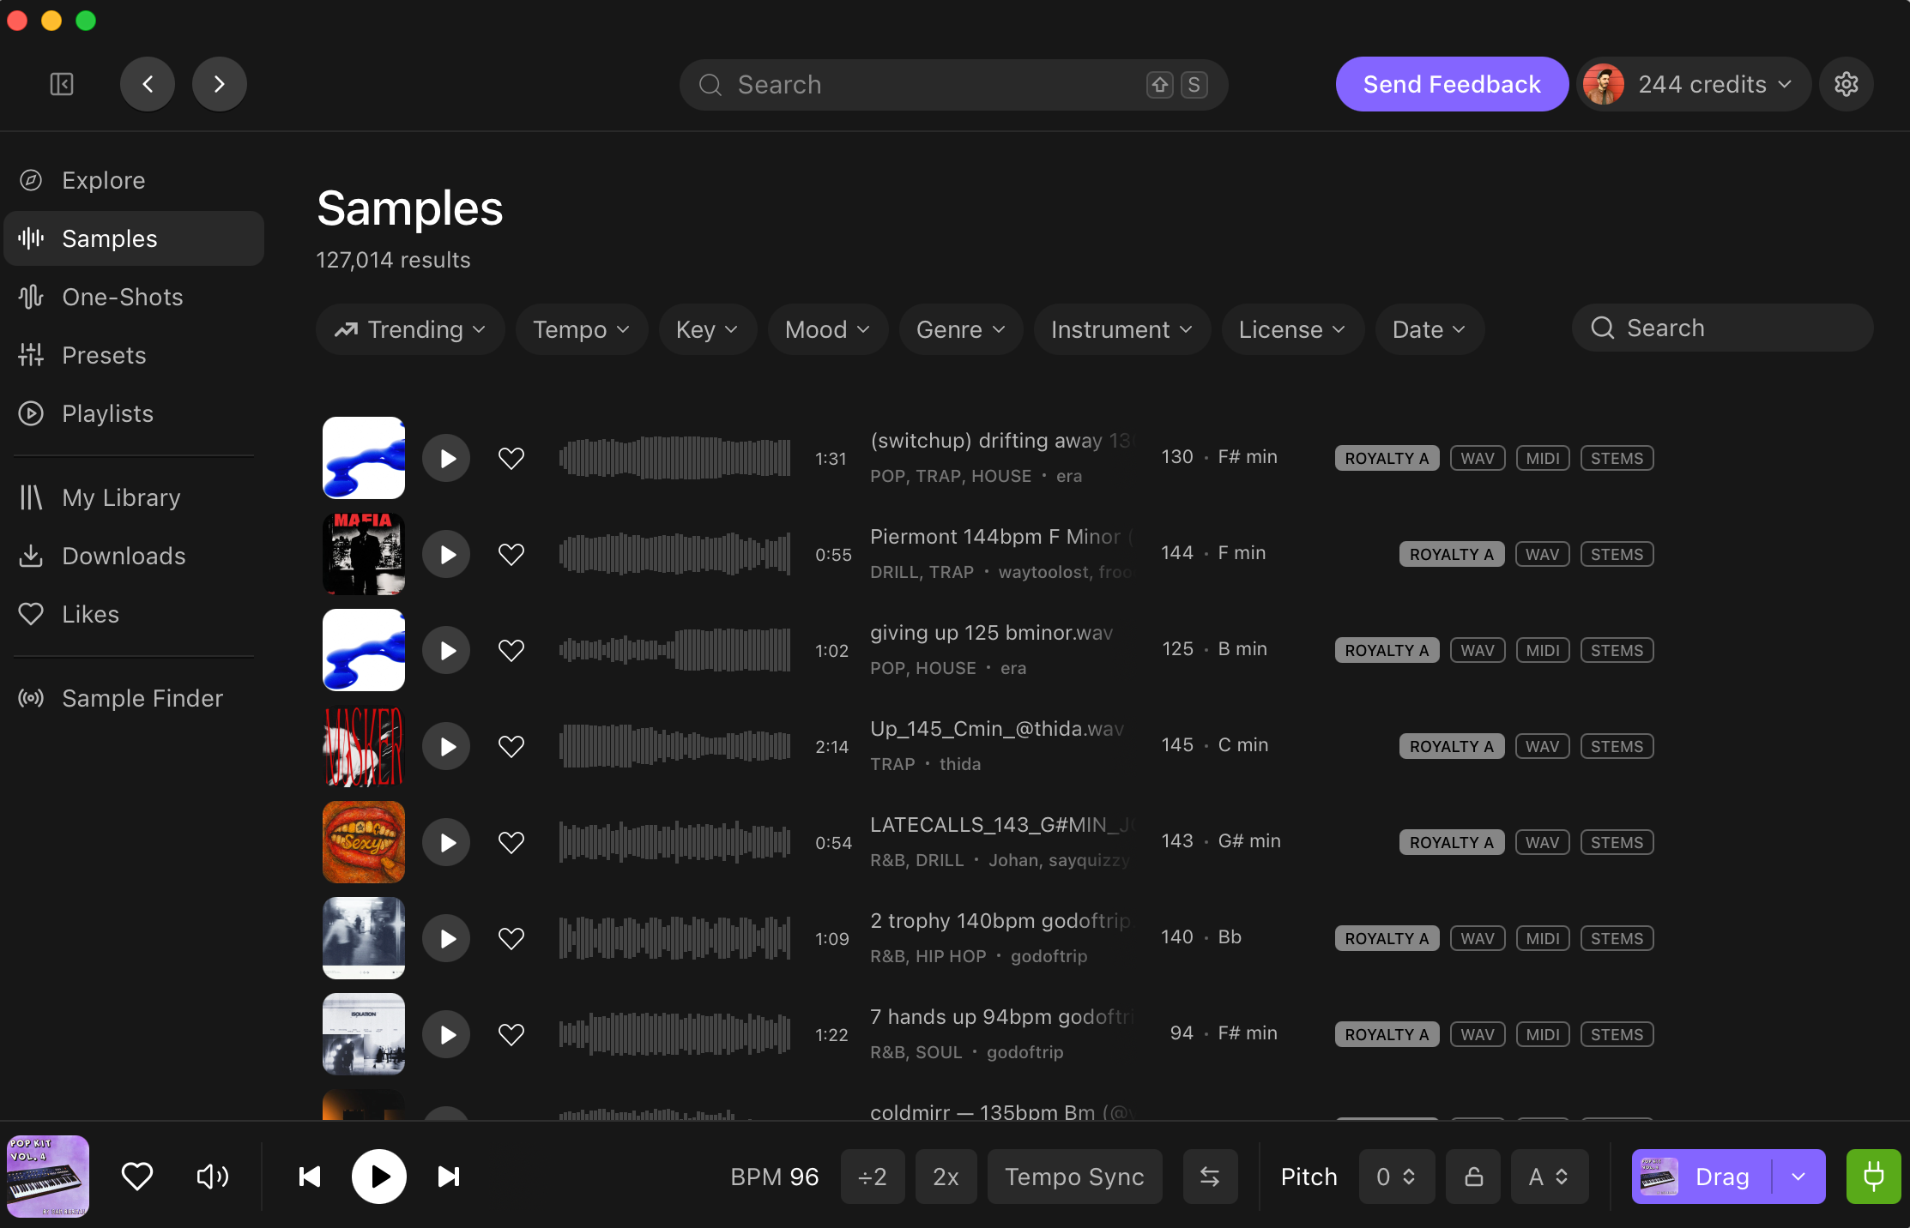1910x1228 pixels.
Task: Open volume control speaker icon
Action: (x=212, y=1177)
